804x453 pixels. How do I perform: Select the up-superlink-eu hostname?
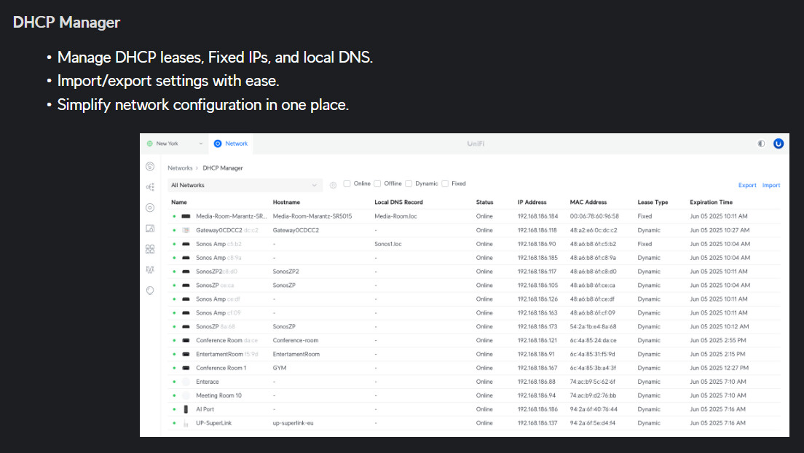click(x=293, y=423)
